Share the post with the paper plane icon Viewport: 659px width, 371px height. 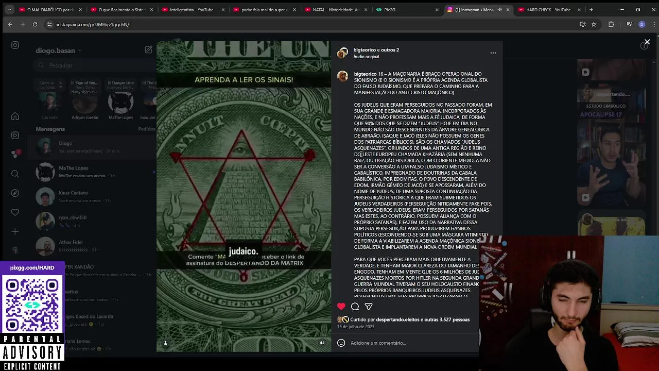[x=369, y=306]
